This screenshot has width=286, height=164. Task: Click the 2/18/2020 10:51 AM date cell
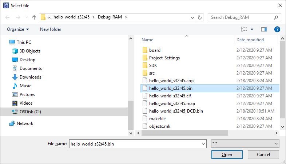click(255, 111)
